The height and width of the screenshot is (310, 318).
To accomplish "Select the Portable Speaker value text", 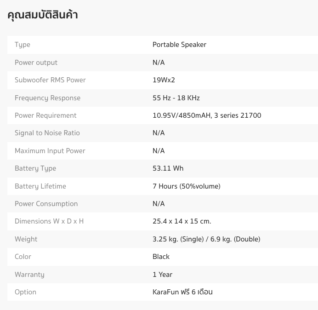I will [179, 45].
